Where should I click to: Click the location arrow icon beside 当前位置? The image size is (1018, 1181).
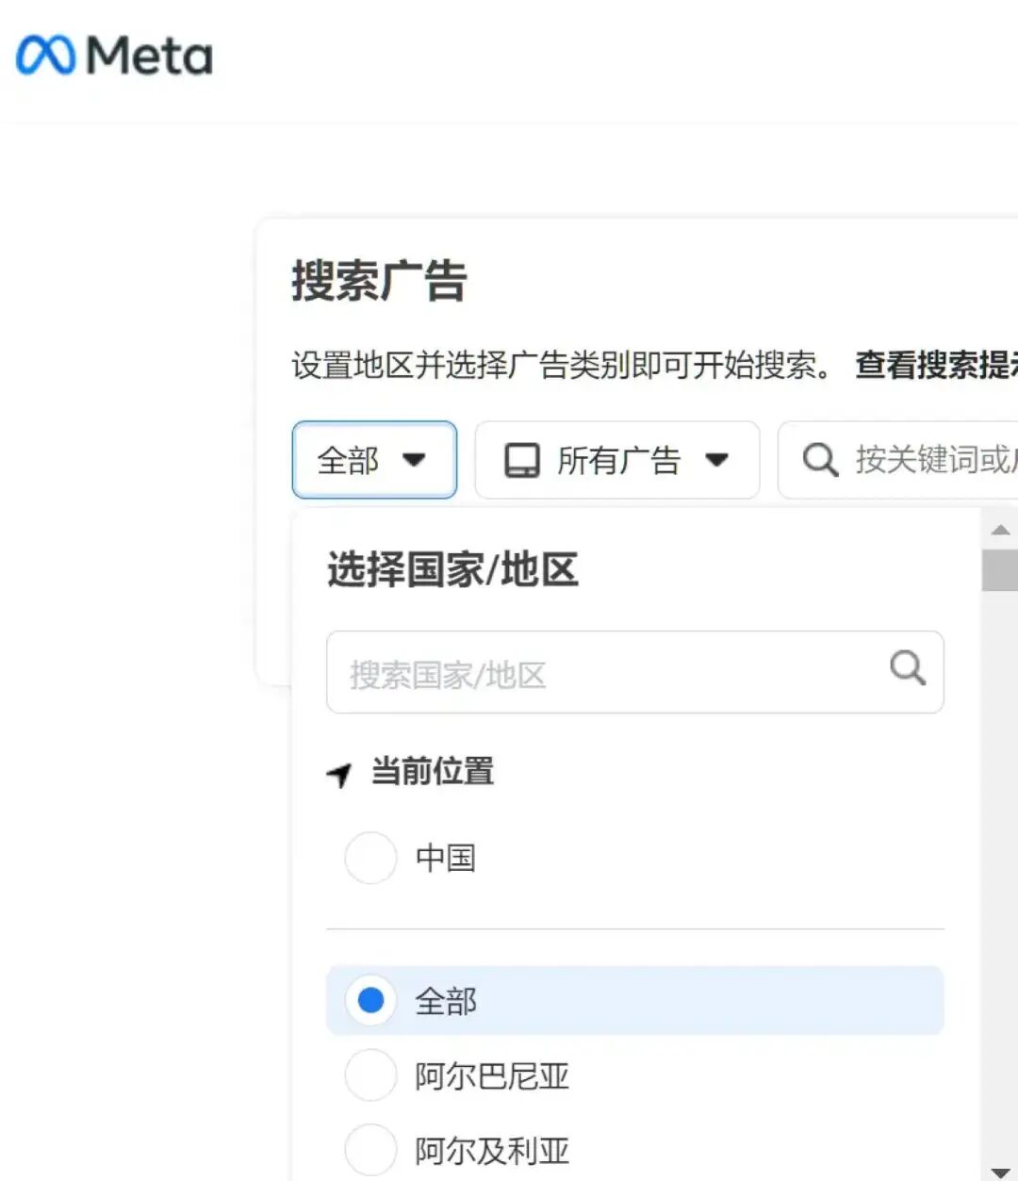(339, 774)
